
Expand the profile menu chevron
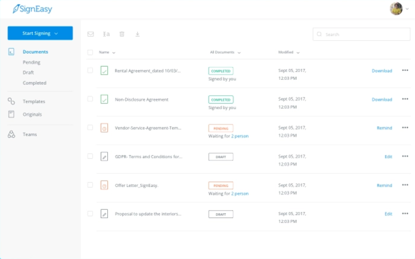407,9
